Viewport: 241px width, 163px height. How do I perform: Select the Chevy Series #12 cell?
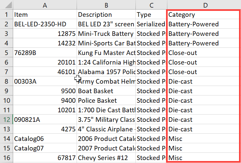[106, 158]
